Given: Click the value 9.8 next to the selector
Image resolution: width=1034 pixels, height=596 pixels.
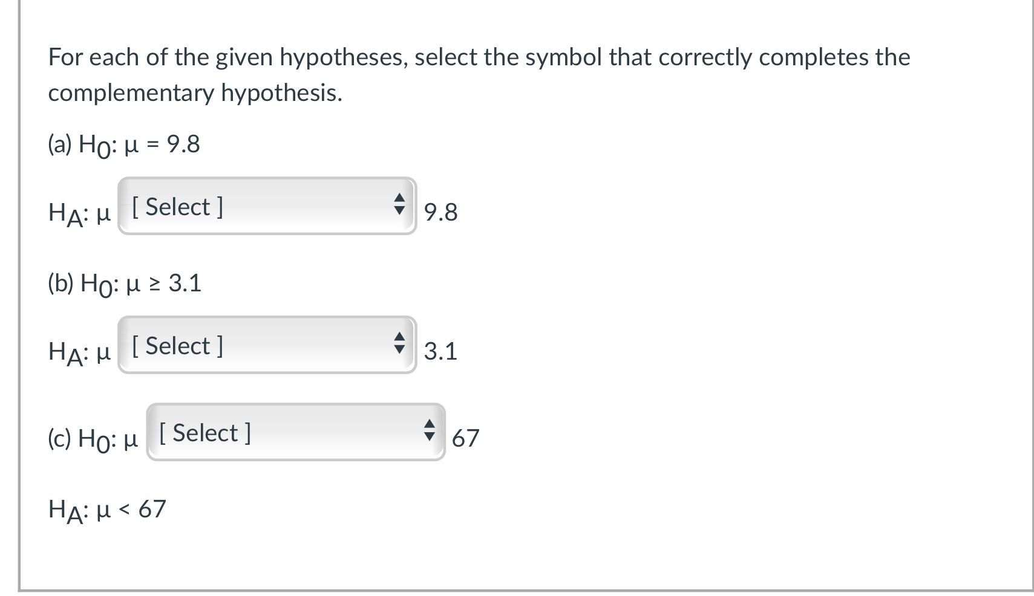Looking at the screenshot, I should pos(440,212).
